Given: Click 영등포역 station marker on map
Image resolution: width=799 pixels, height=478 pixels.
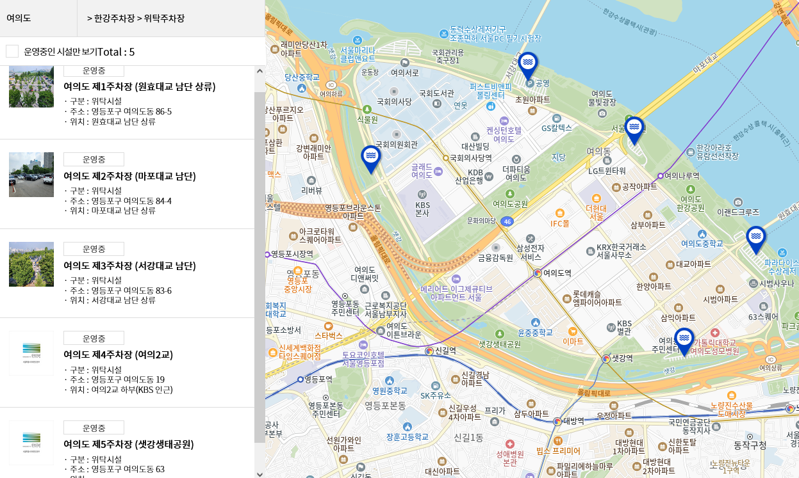Looking at the screenshot, I should 300,379.
